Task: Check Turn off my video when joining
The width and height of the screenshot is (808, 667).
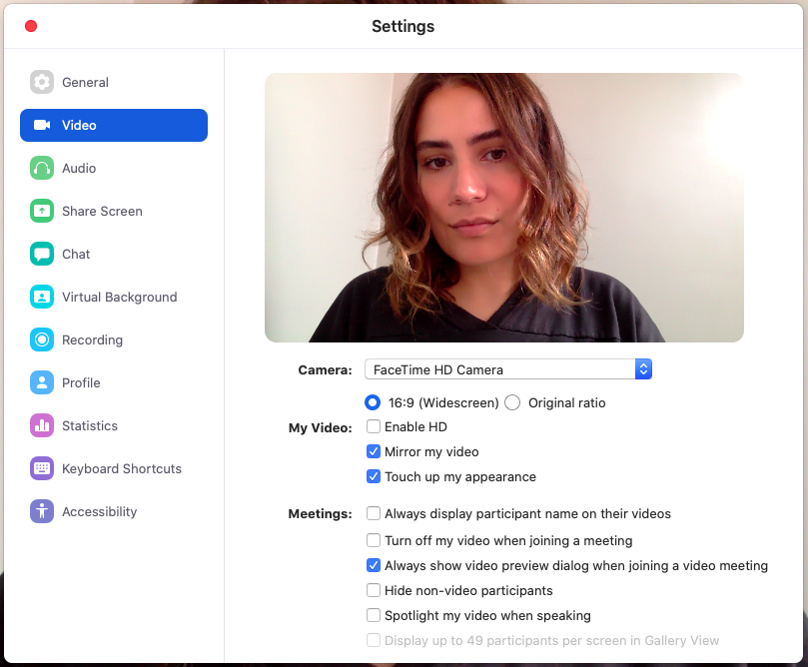Action: click(374, 540)
